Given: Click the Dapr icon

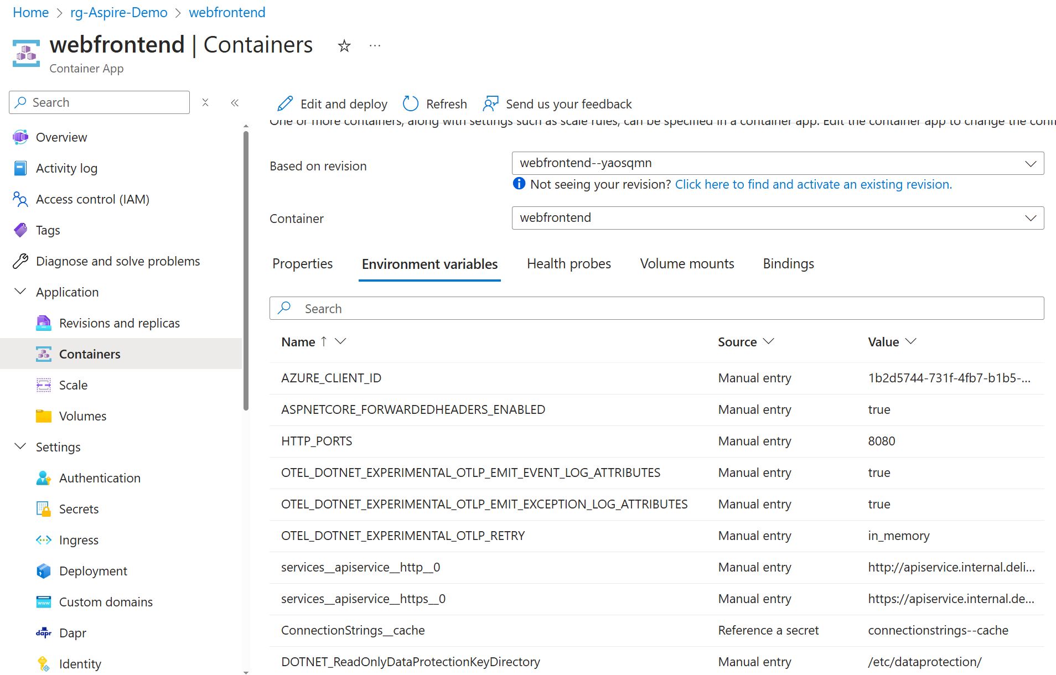Looking at the screenshot, I should tap(44, 633).
